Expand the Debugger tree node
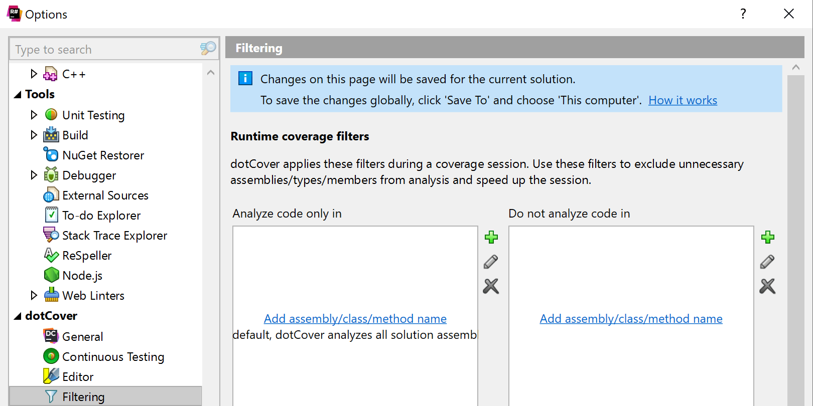 (x=34, y=175)
